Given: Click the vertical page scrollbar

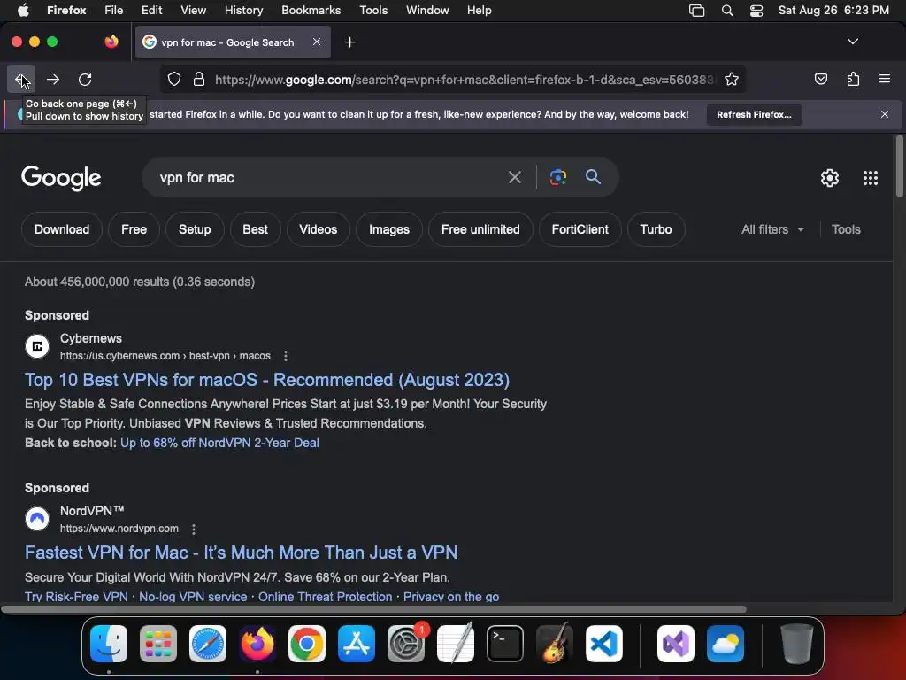Looking at the screenshot, I should click(899, 167).
